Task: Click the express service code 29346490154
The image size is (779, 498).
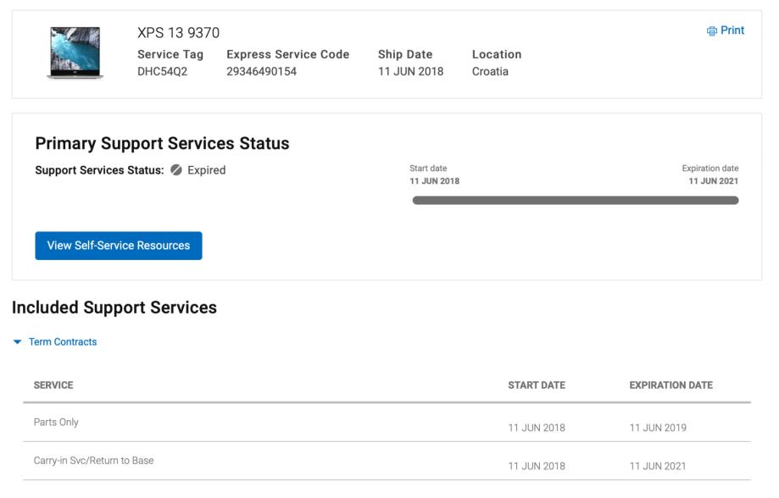Action: pyautogui.click(x=261, y=72)
